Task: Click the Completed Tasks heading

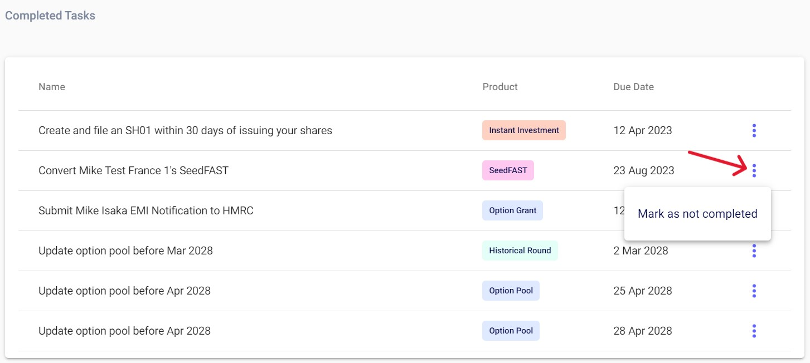Action: tap(50, 16)
